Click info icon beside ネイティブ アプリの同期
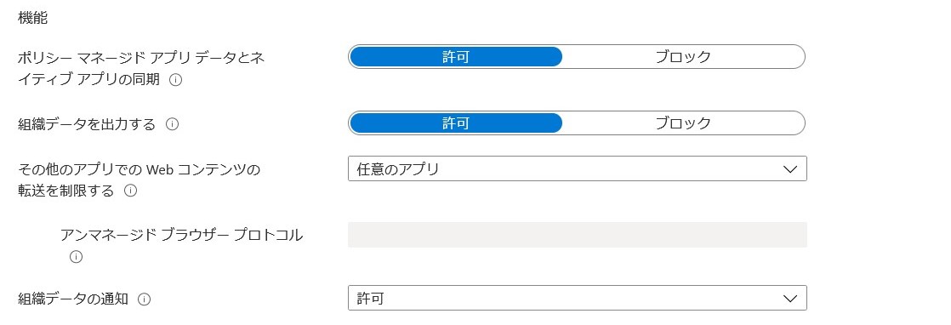 pyautogui.click(x=176, y=79)
